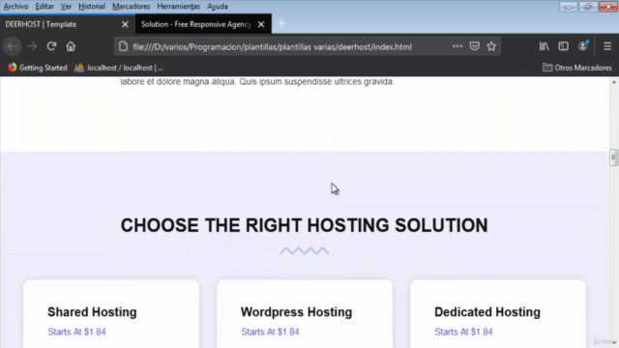Image resolution: width=619 pixels, height=348 pixels.
Task: Restore down the Firefox window
Action: coord(588,7)
